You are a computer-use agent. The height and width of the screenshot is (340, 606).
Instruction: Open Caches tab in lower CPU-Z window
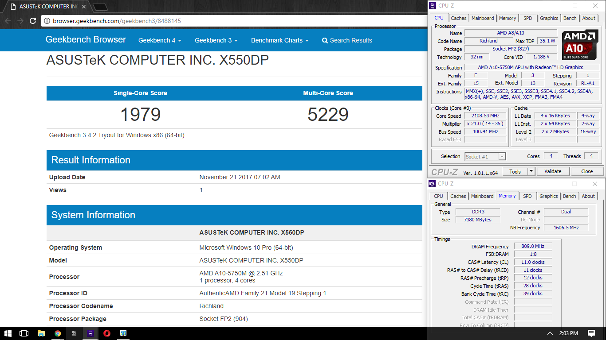click(x=458, y=196)
